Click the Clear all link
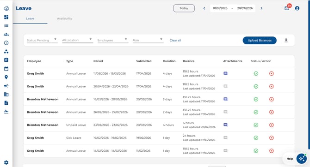310x167 pixels. point(175,41)
